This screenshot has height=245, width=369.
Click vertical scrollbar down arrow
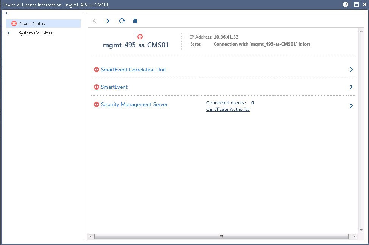361,230
